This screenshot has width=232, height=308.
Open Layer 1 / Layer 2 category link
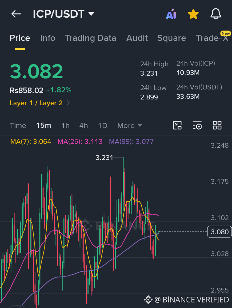(40, 103)
